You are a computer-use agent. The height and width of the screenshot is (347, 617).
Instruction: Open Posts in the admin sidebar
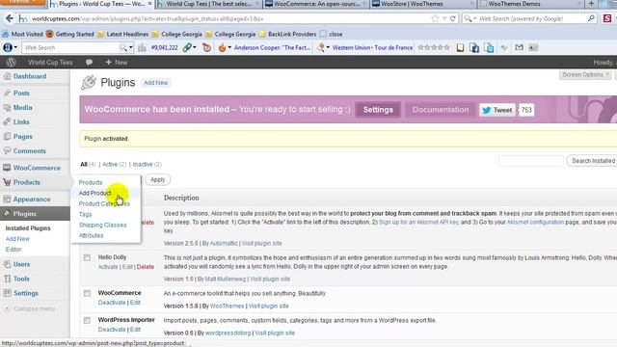point(21,93)
